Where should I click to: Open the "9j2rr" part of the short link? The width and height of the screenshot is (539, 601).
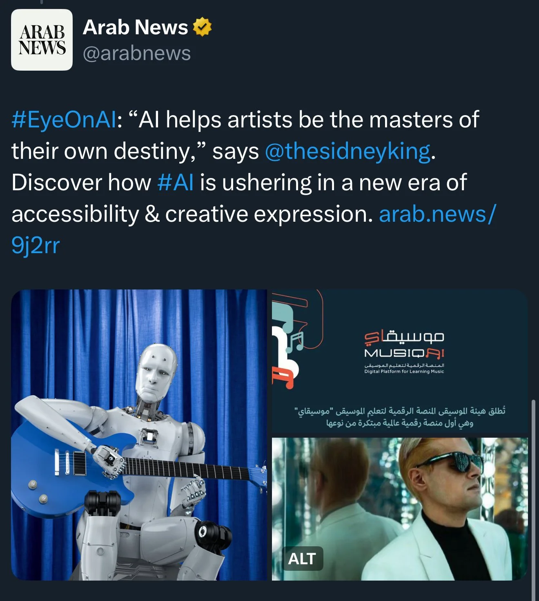click(36, 245)
